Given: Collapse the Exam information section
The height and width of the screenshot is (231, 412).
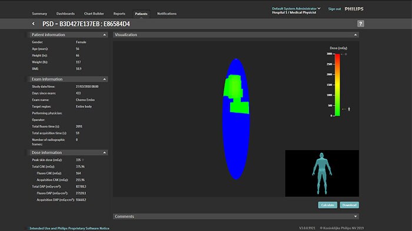Looking at the screenshot, I should tap(105, 79).
